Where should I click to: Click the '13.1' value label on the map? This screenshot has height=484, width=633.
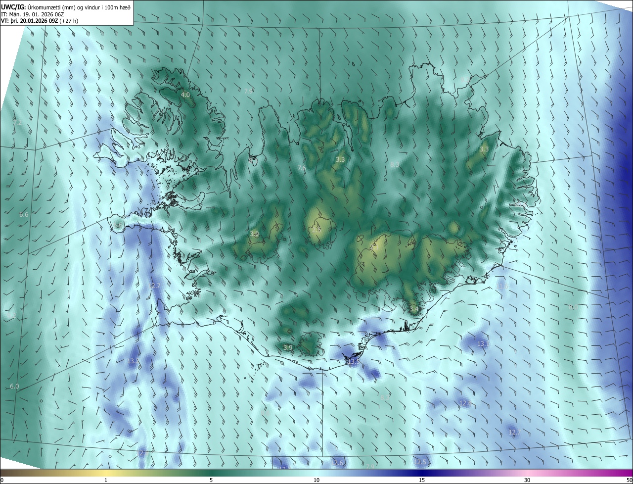[483, 343]
